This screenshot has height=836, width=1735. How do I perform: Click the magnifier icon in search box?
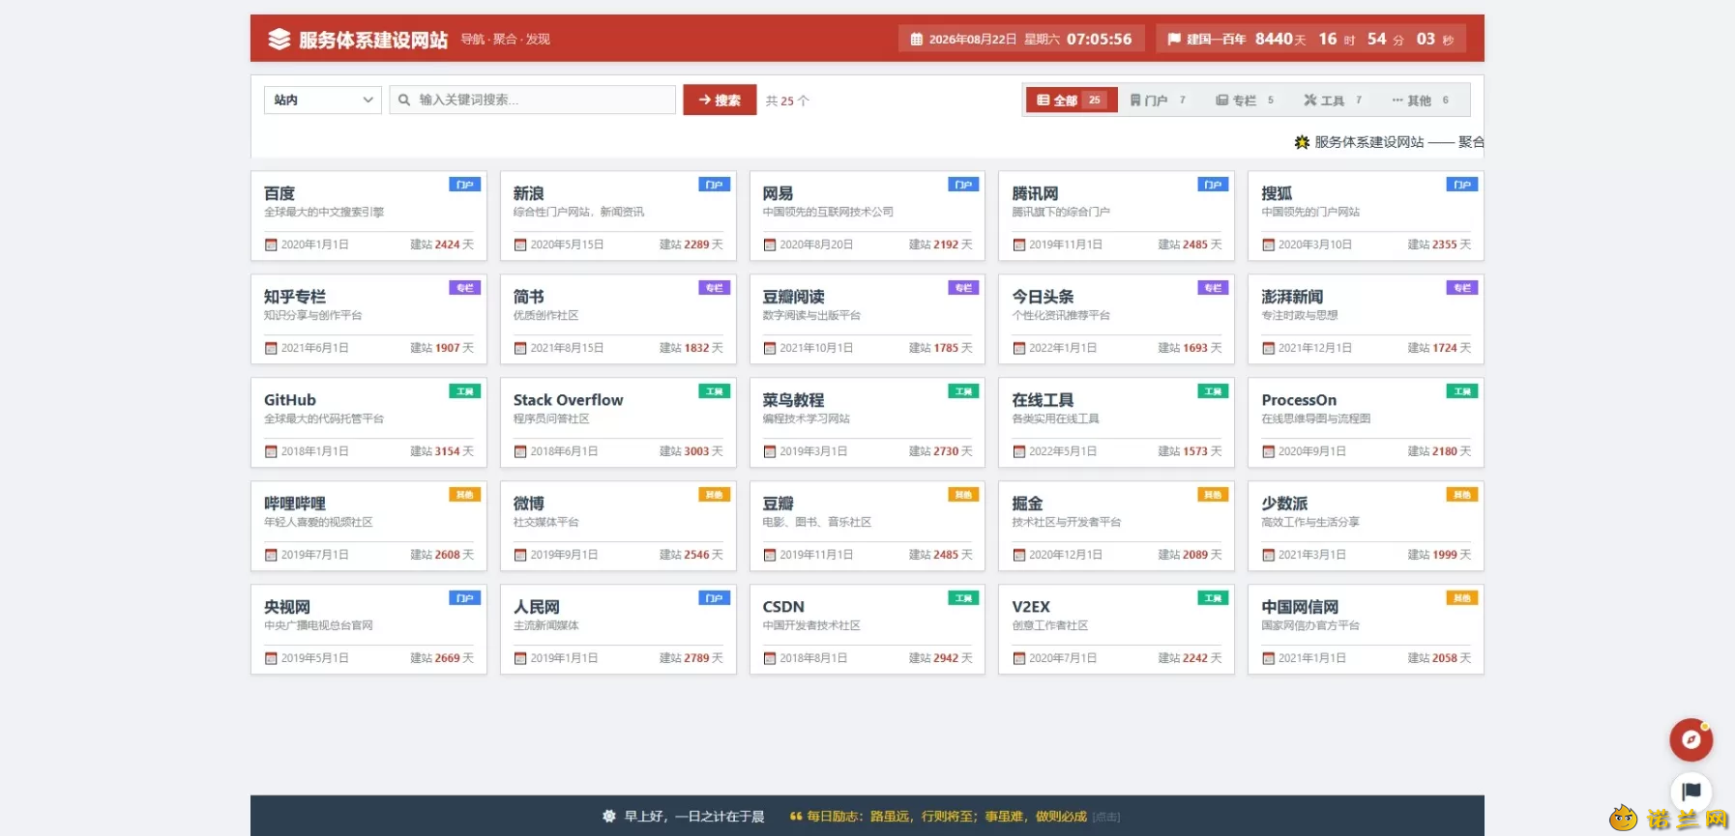(x=404, y=100)
